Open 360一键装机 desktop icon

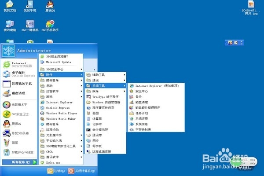(x=30, y=26)
